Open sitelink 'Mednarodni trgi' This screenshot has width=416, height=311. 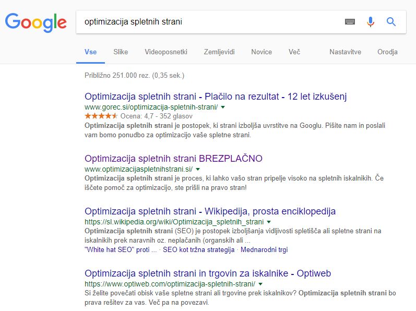click(264, 250)
